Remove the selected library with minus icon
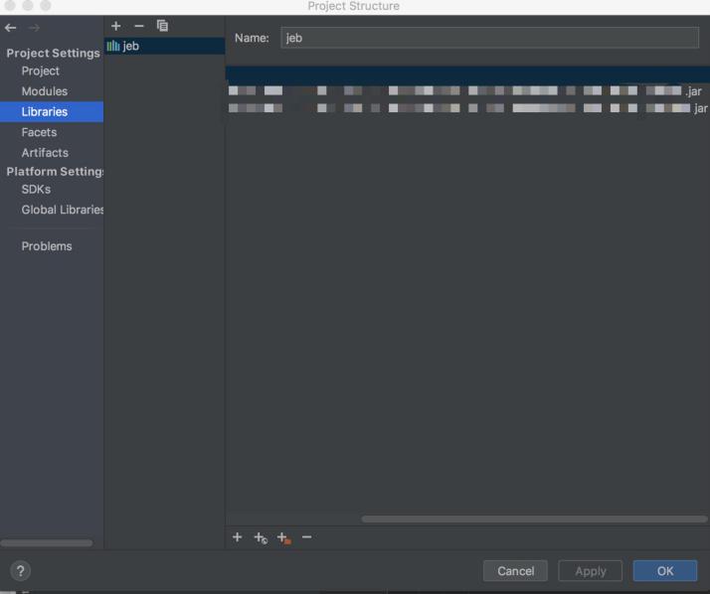Image resolution: width=710 pixels, height=594 pixels. tap(139, 26)
